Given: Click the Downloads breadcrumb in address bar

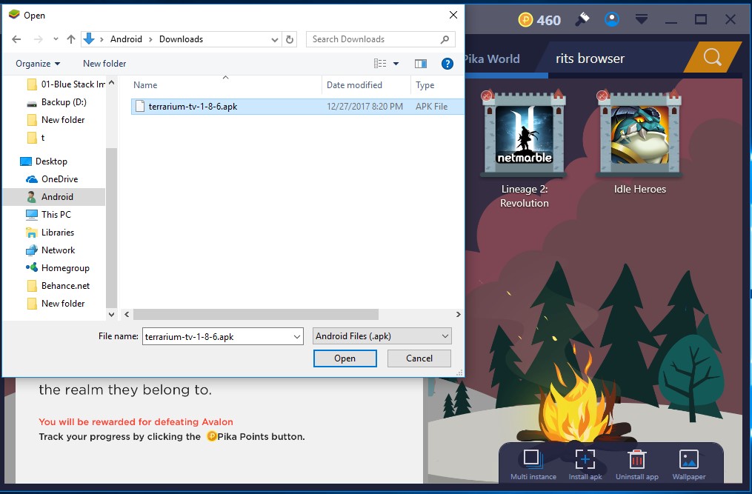Looking at the screenshot, I should (181, 39).
